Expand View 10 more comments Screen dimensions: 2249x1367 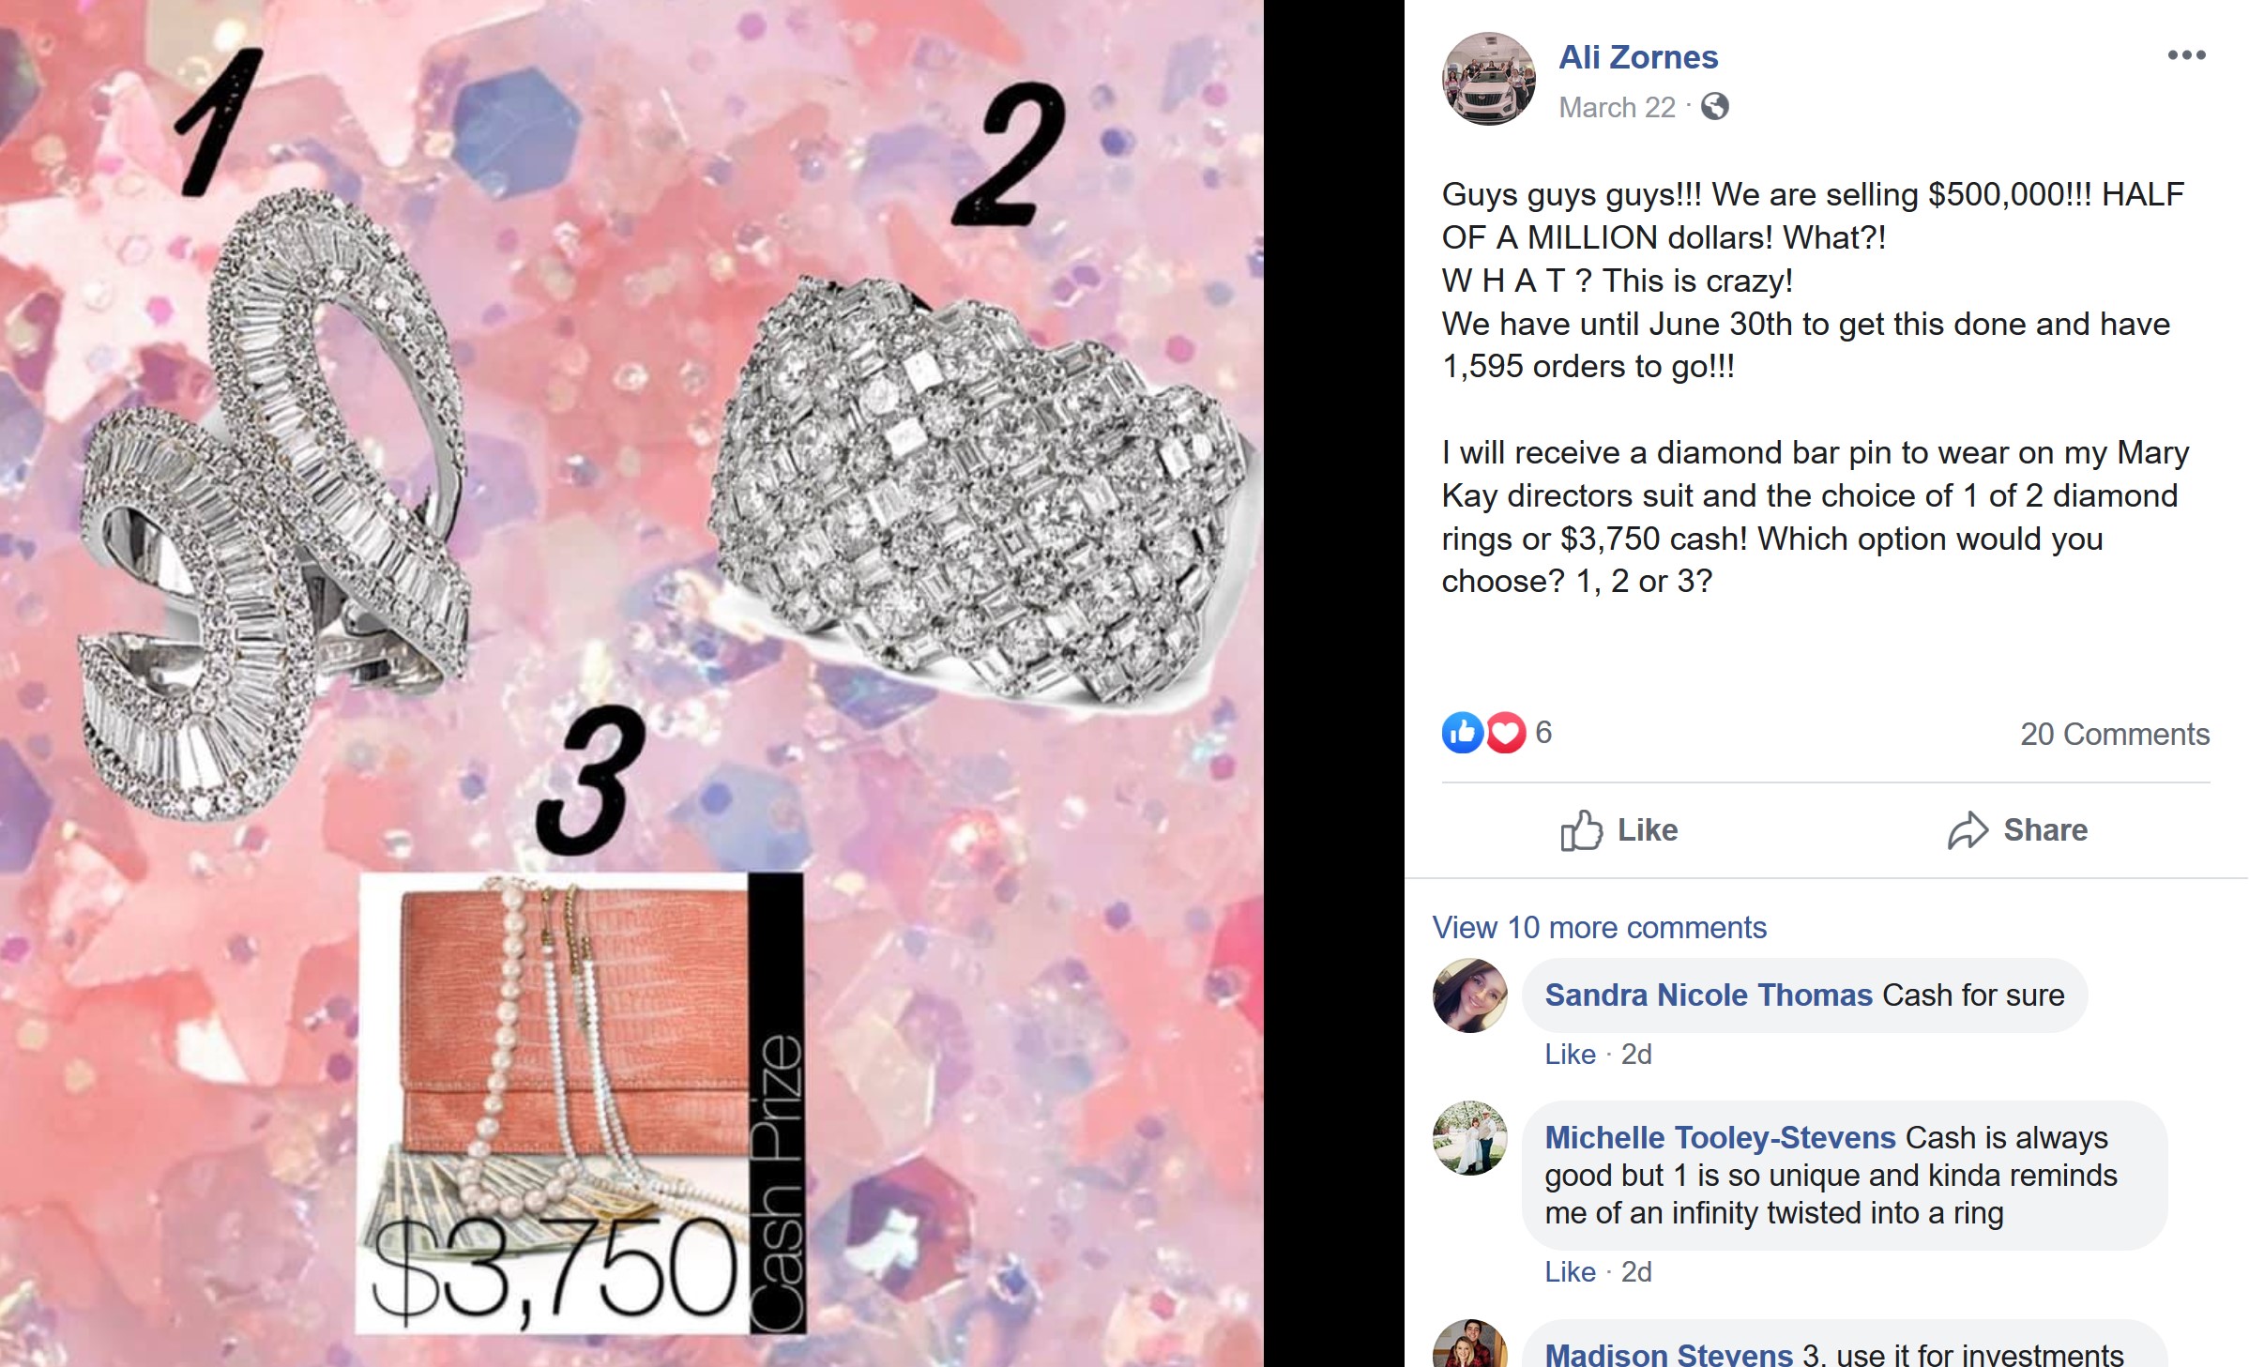point(1600,928)
